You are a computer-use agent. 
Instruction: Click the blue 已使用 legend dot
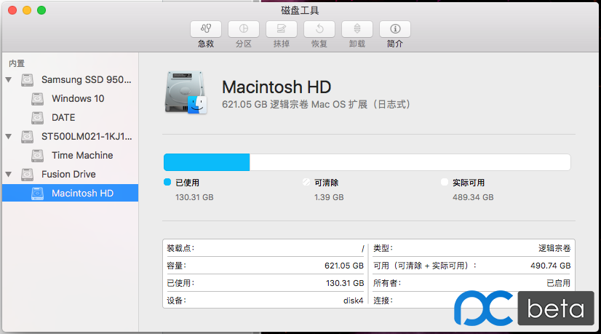[167, 182]
